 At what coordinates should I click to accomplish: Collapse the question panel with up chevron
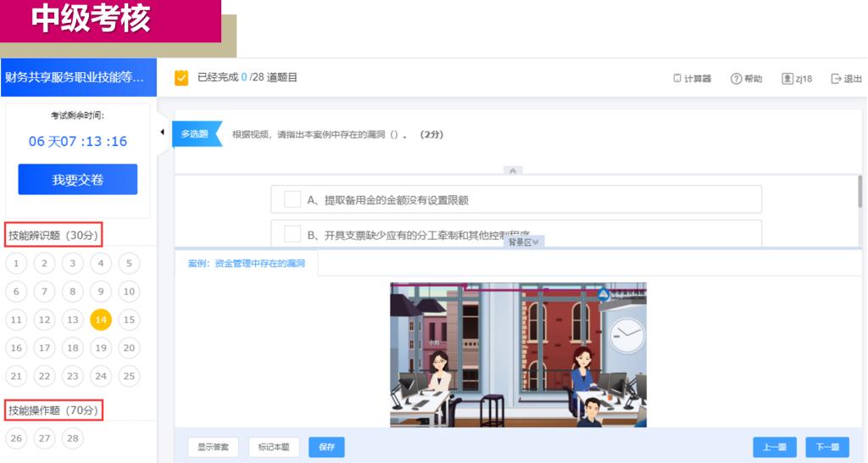(x=512, y=170)
